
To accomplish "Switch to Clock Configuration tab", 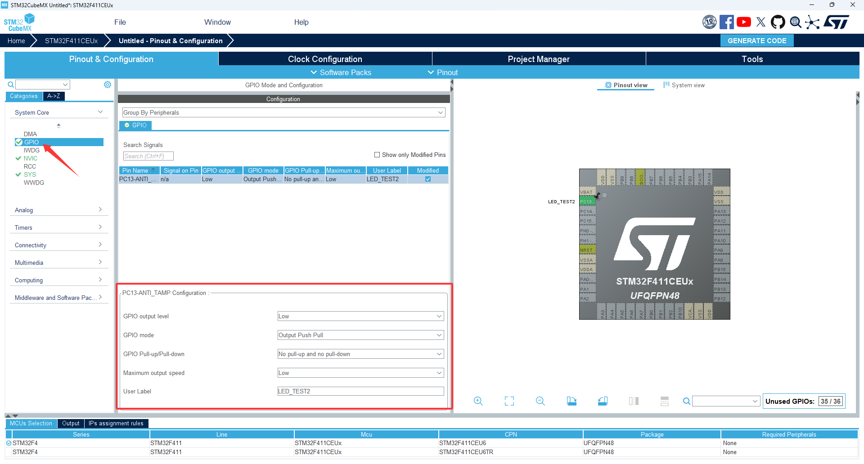I will pyautogui.click(x=325, y=59).
